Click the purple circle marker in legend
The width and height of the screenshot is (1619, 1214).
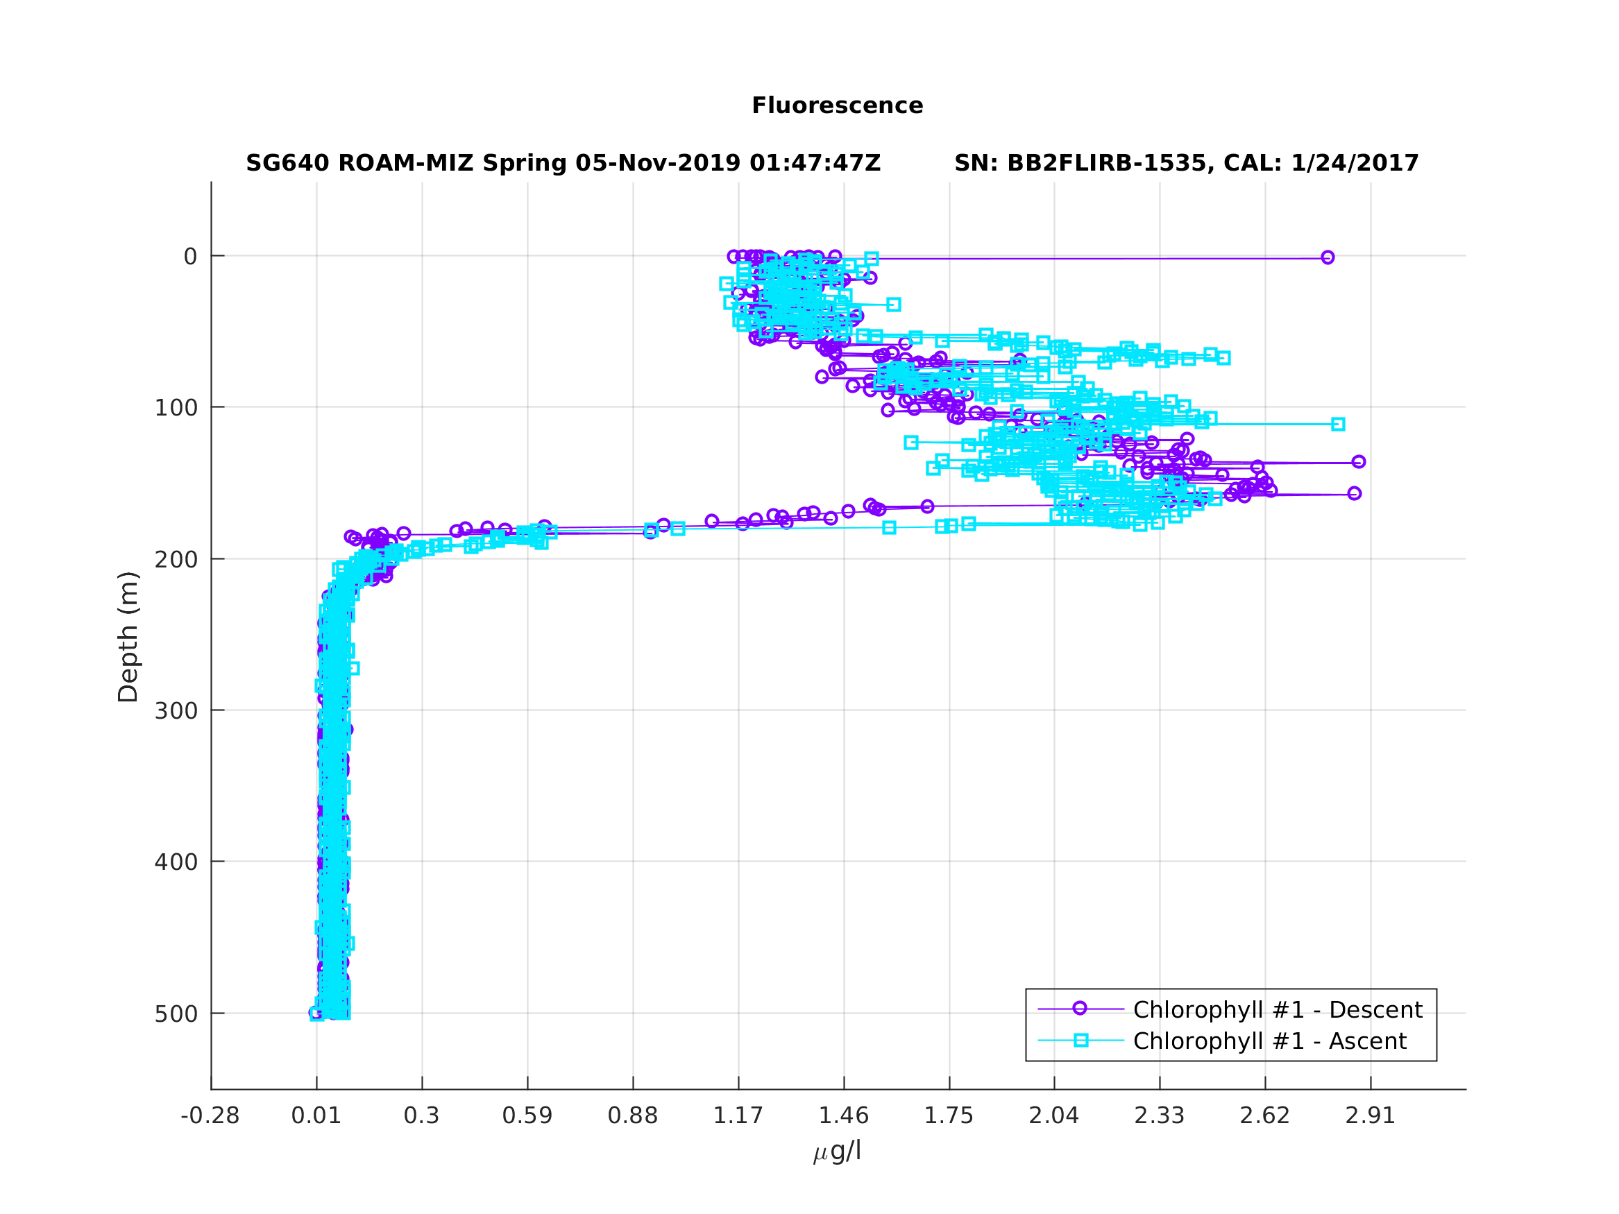click(1080, 1009)
